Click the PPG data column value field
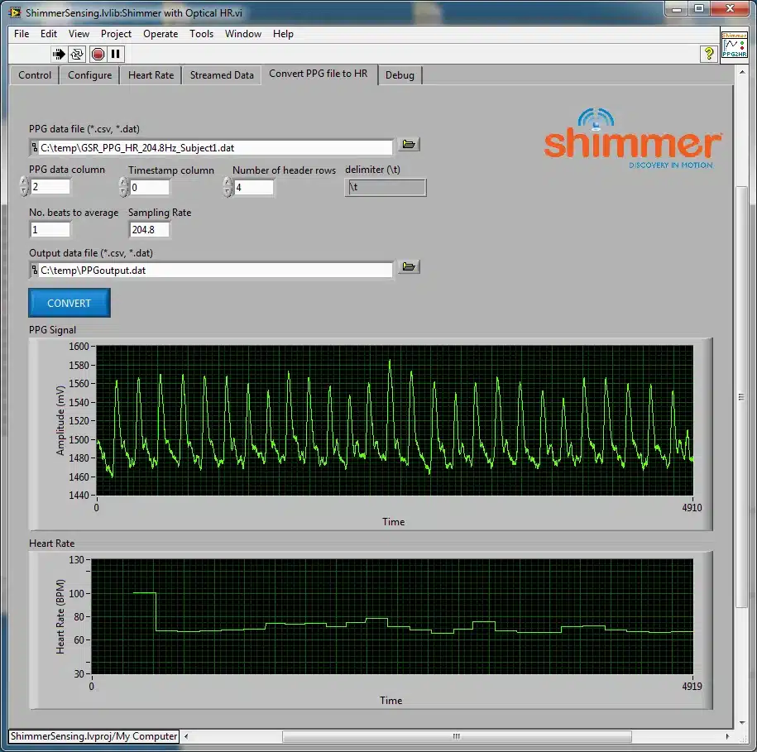Screen dimensions: 757x752 pos(50,187)
